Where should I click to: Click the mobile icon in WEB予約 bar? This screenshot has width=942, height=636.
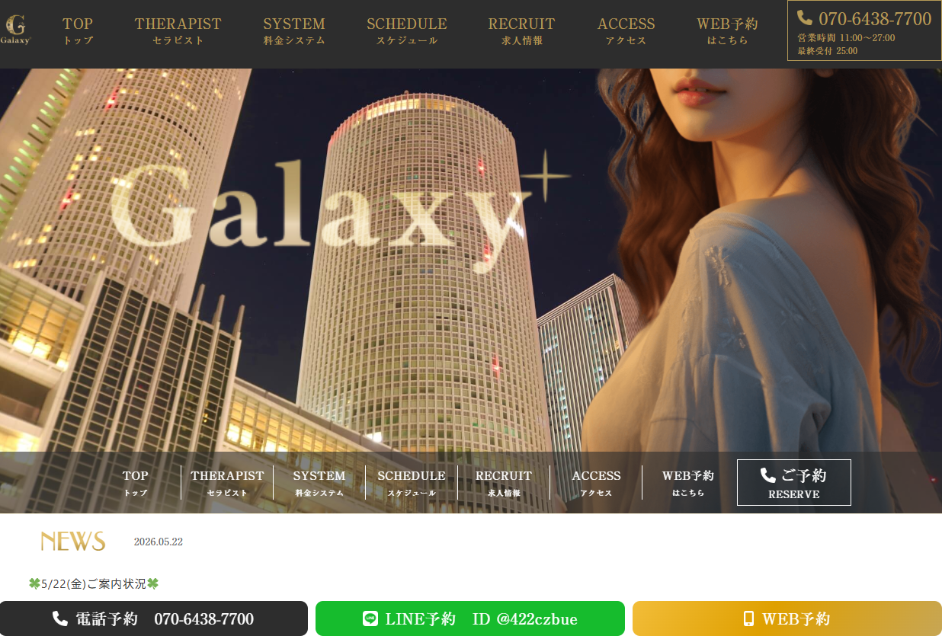point(748,618)
